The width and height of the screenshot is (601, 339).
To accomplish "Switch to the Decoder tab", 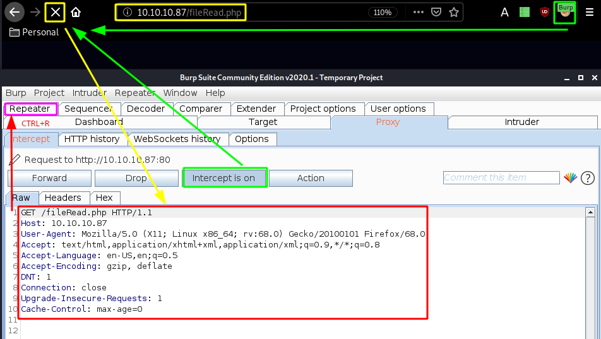I will 146,109.
